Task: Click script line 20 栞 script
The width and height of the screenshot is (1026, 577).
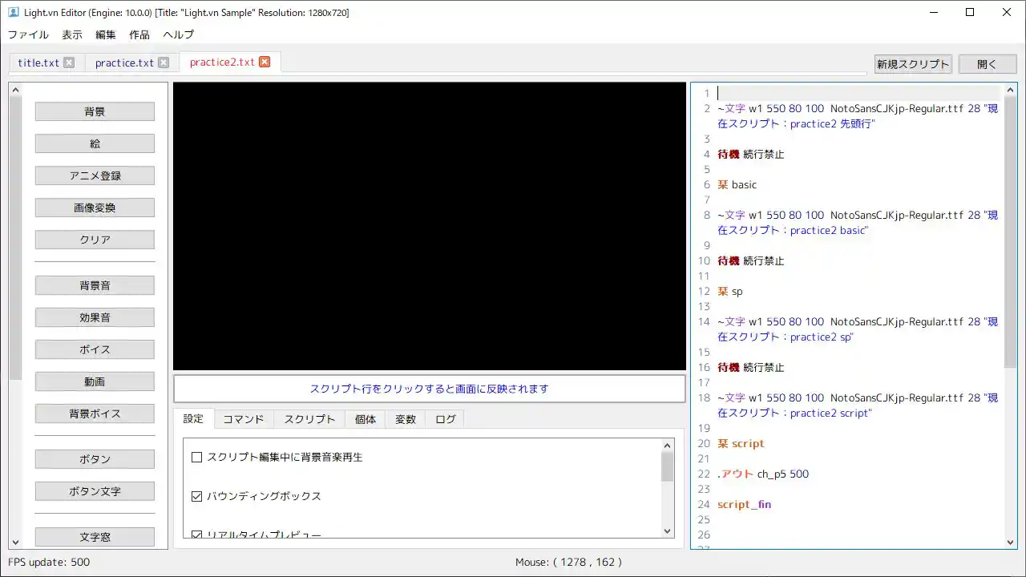Action: pyautogui.click(x=741, y=443)
